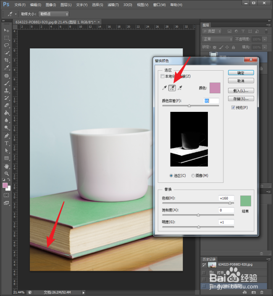Choose the Add to Sample eyedropper
The image size is (273, 296).
click(172, 88)
